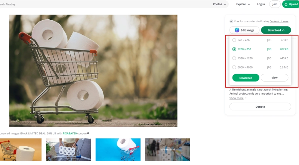Open the View more sponsored thumbnail

click(167, 149)
